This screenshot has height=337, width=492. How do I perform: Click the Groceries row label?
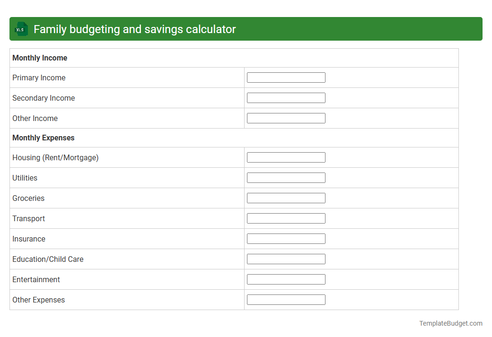click(28, 198)
